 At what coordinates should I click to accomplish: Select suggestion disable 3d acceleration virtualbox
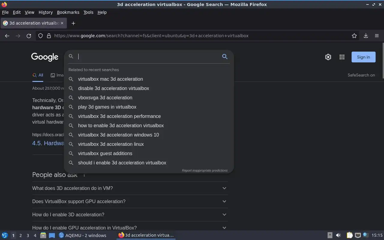149,88
